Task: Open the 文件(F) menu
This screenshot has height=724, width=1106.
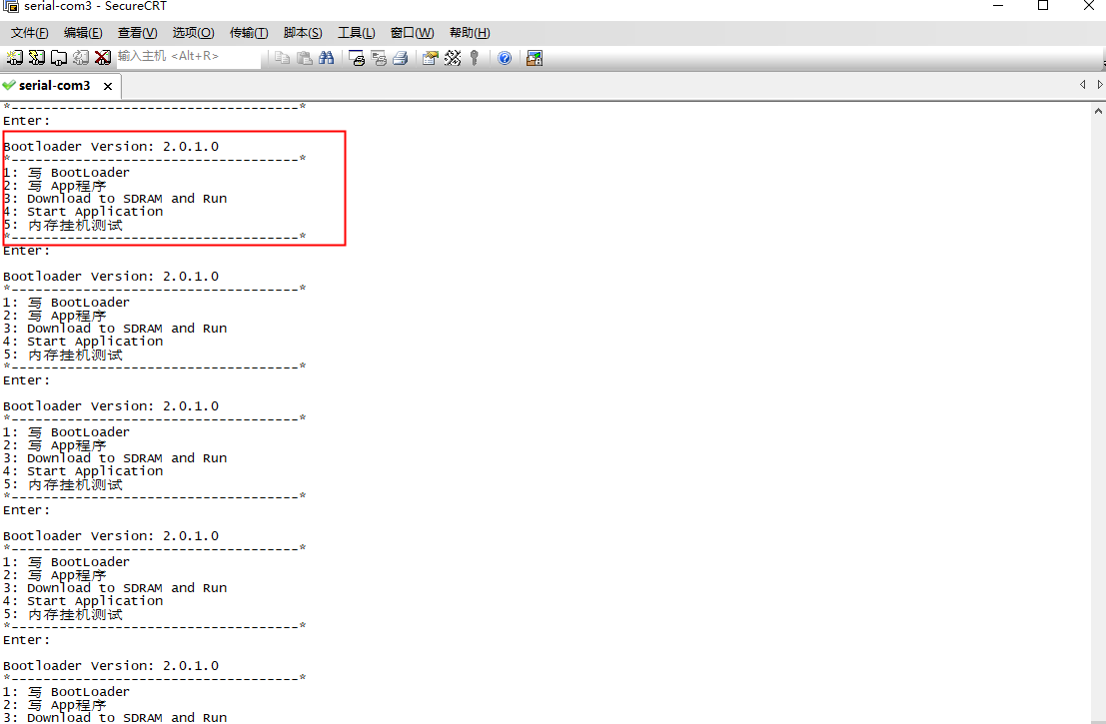Action: 30,33
